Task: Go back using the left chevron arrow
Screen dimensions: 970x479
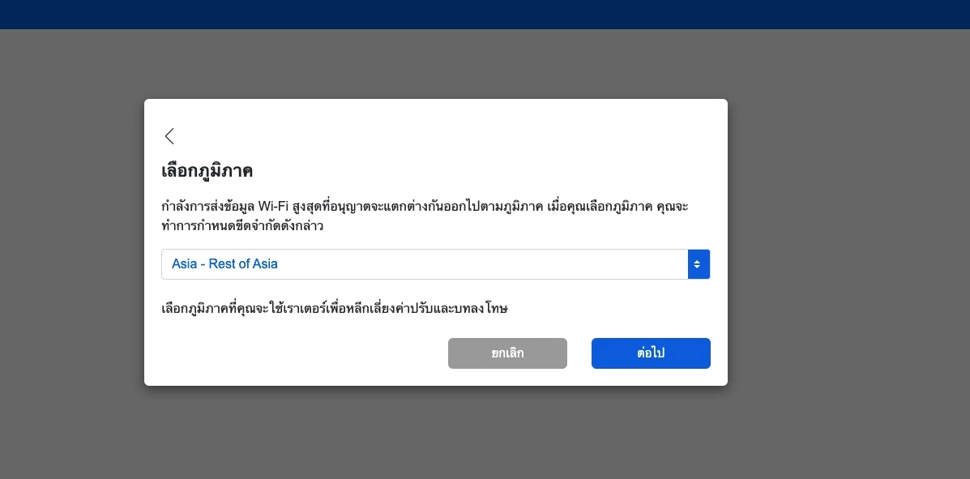Action: click(169, 136)
